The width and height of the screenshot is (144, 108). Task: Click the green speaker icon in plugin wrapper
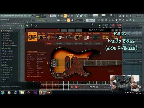[27, 26]
